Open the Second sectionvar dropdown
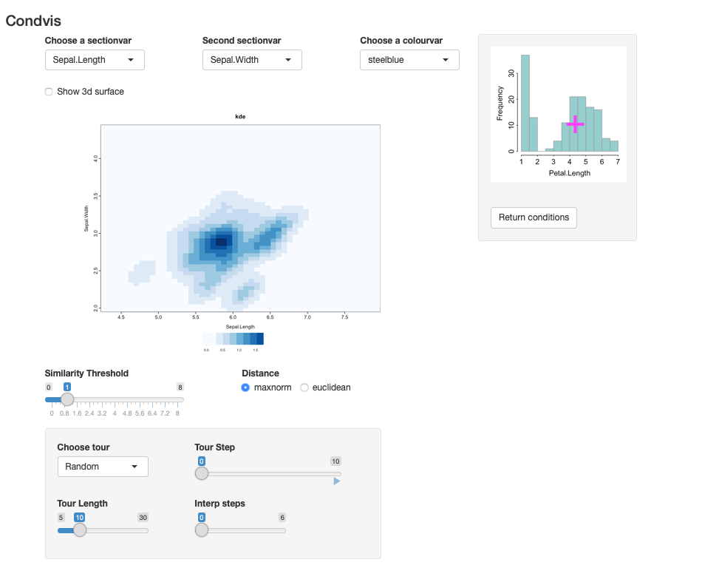The height and width of the screenshot is (565, 702). tap(252, 60)
